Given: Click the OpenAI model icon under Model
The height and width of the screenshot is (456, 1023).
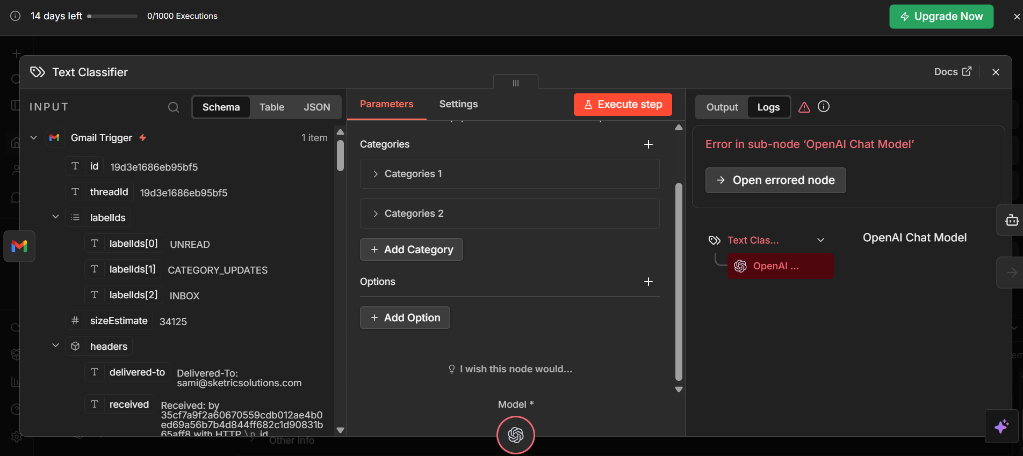Looking at the screenshot, I should (x=515, y=435).
